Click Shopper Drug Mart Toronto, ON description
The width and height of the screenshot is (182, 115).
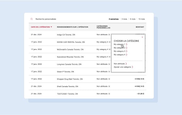(70, 79)
